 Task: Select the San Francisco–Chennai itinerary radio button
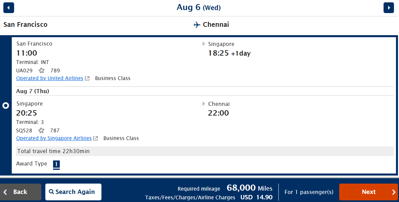click(x=6, y=106)
